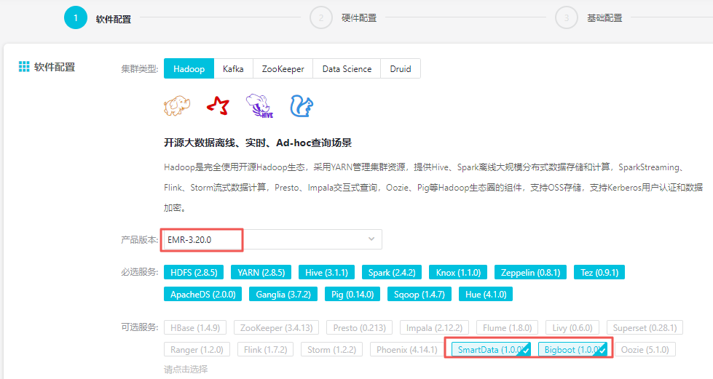The height and width of the screenshot is (379, 713).
Task: Enable the Flume (1.8.0) optional service
Action: pos(508,327)
